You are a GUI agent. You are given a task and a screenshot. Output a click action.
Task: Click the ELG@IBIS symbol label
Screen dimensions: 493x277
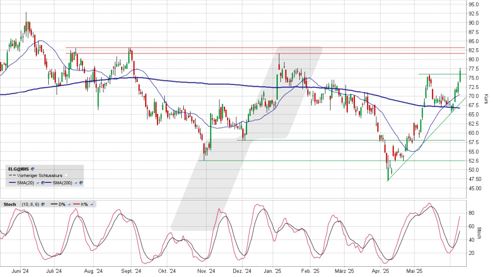(18, 169)
